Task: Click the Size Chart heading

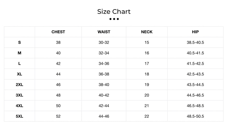Action: (114, 12)
